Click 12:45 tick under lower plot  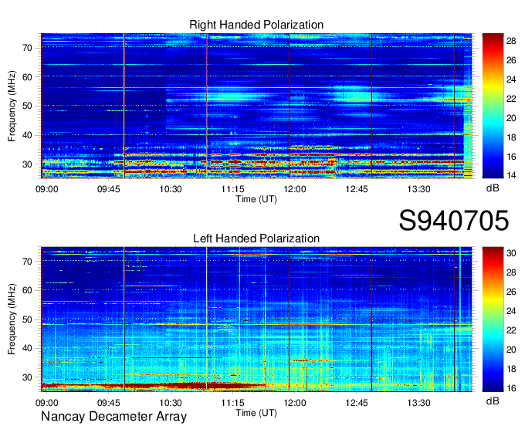pyautogui.click(x=357, y=403)
